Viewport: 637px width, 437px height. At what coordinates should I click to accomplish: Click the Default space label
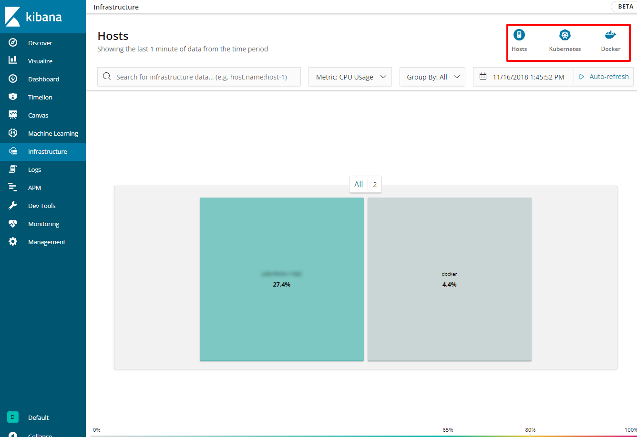pos(38,417)
